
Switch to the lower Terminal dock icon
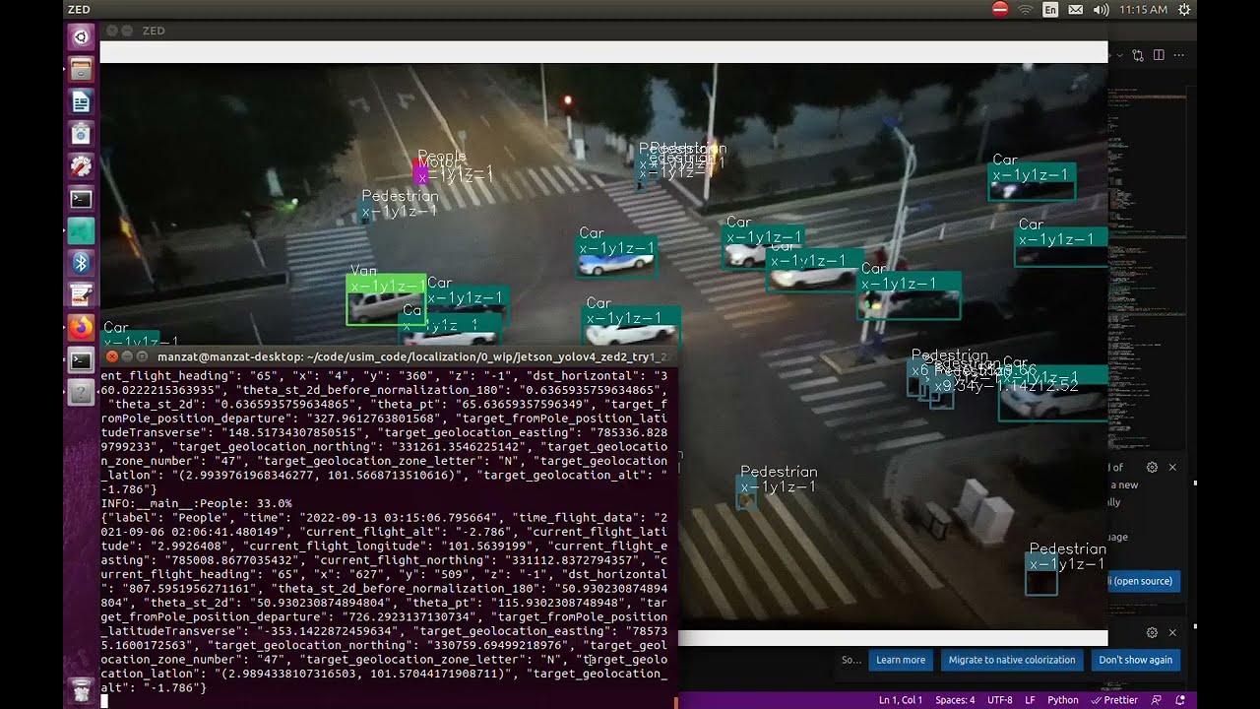pos(81,359)
